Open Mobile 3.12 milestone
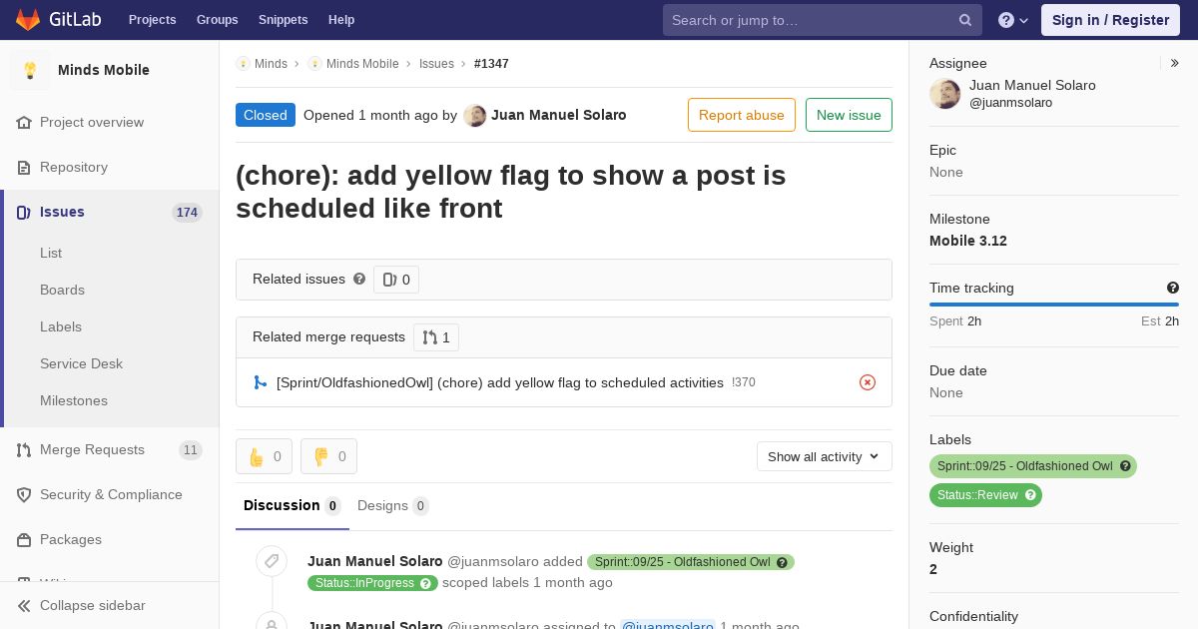This screenshot has height=629, width=1198. click(967, 241)
